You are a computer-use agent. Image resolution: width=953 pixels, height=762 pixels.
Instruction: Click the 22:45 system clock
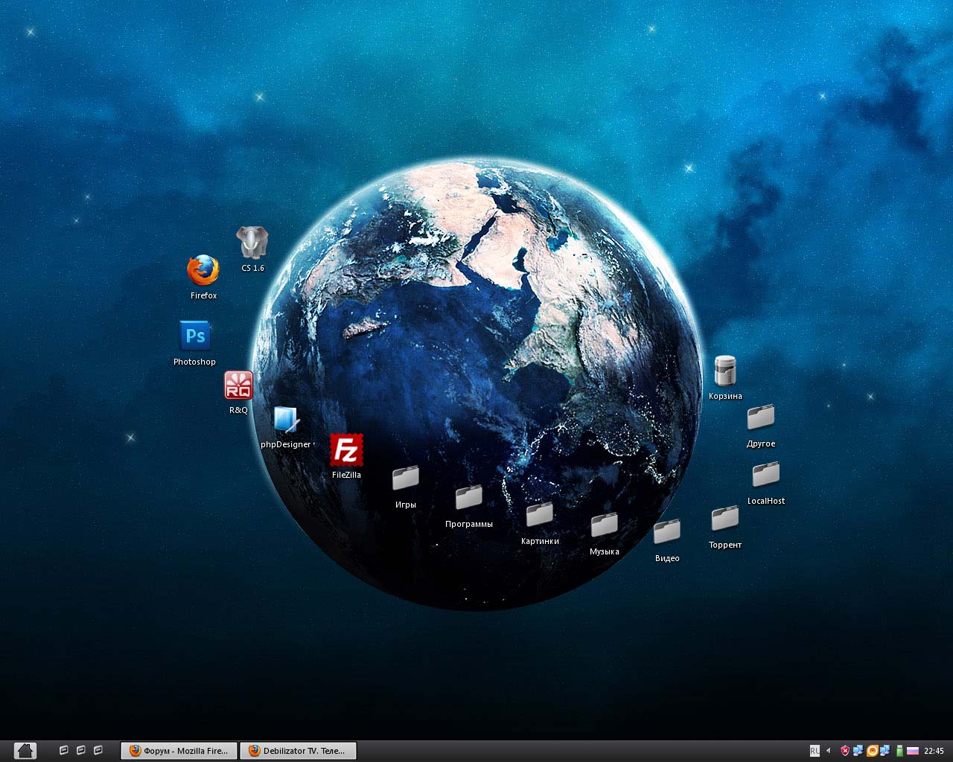coord(934,751)
